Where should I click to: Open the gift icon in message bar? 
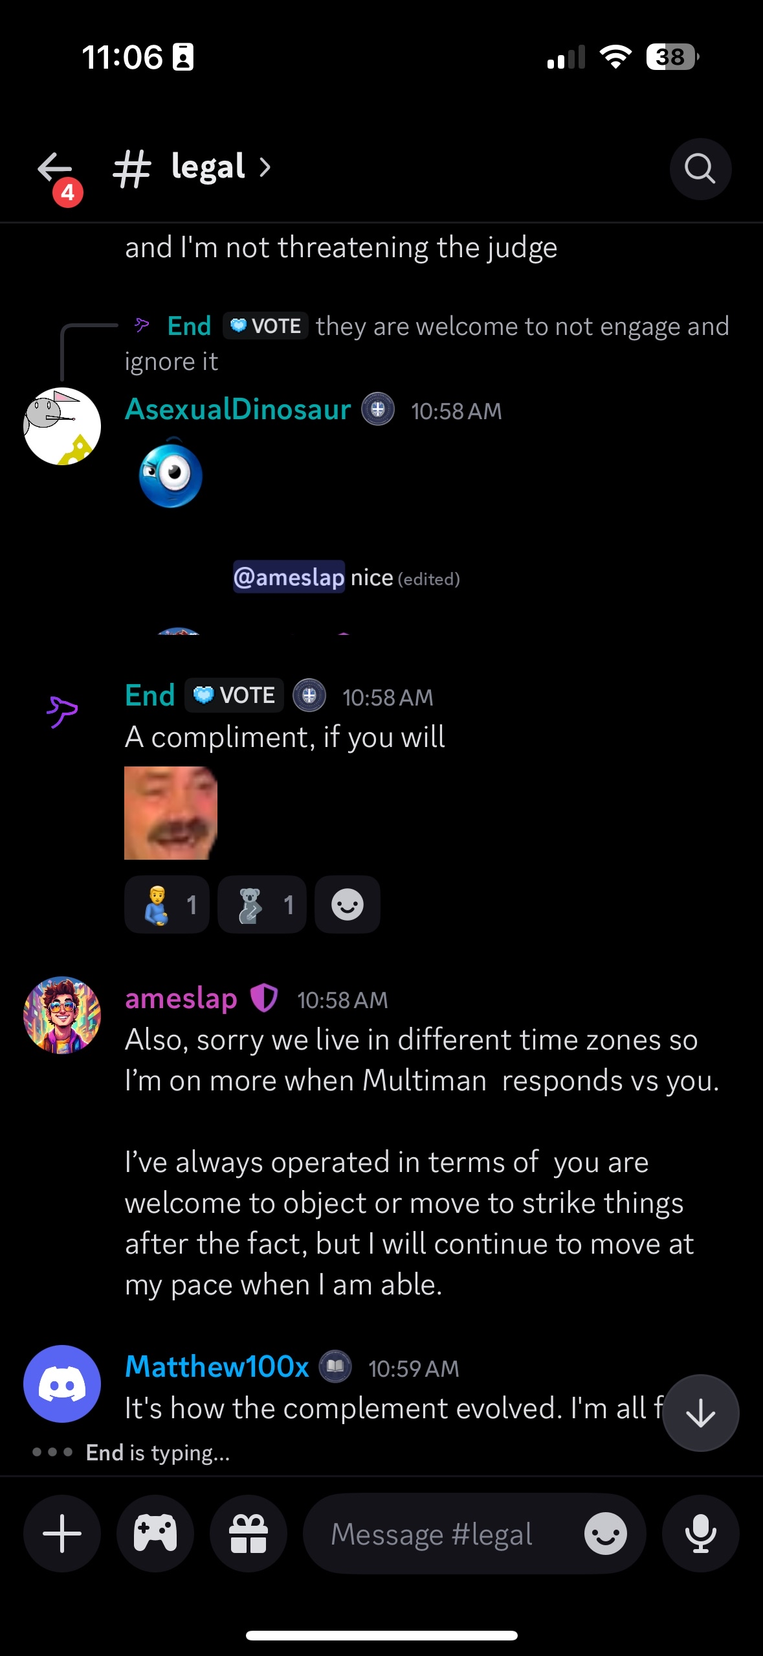(249, 1534)
